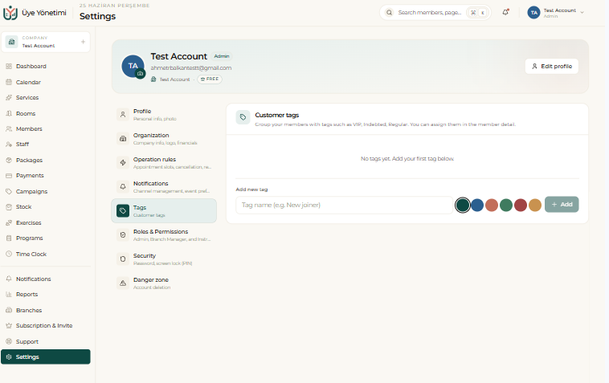Open the Stock sidebar icon
Image resolution: width=609 pixels, height=383 pixels.
(9, 207)
